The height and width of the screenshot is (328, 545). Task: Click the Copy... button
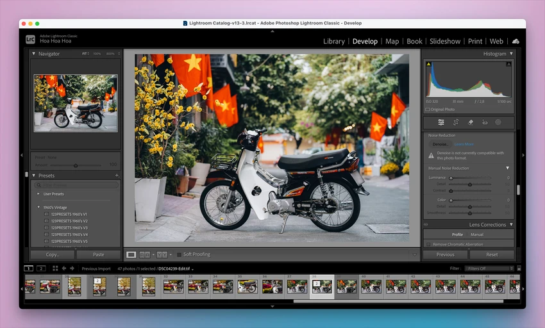53,255
